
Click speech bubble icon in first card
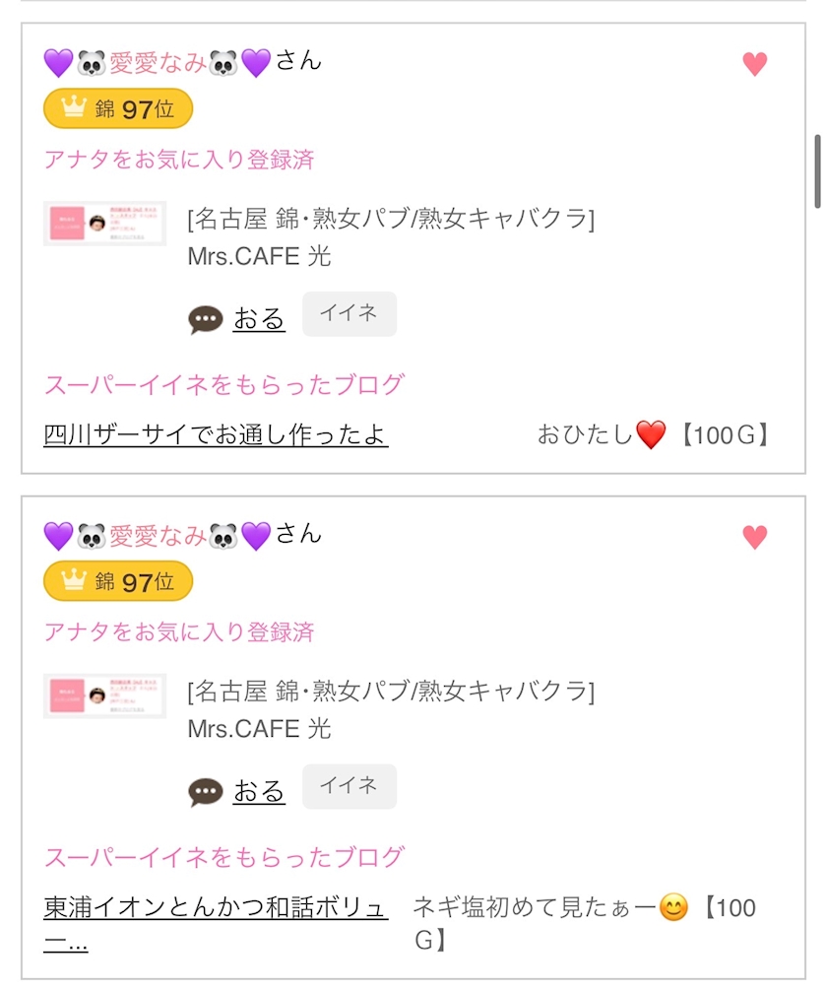tap(206, 319)
